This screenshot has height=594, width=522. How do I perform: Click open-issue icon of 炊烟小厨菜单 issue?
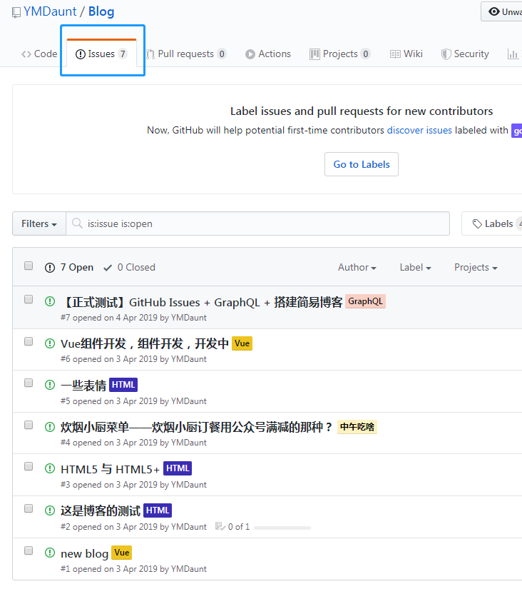[x=50, y=427]
